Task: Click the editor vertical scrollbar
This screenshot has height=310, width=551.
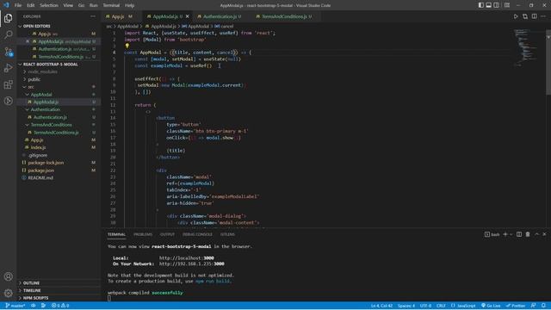Action: 548,63
